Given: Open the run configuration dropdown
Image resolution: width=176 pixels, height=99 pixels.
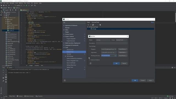Looking at the screenshot, I should (18, 5).
